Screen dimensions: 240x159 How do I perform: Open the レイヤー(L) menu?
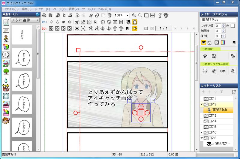(42, 9)
